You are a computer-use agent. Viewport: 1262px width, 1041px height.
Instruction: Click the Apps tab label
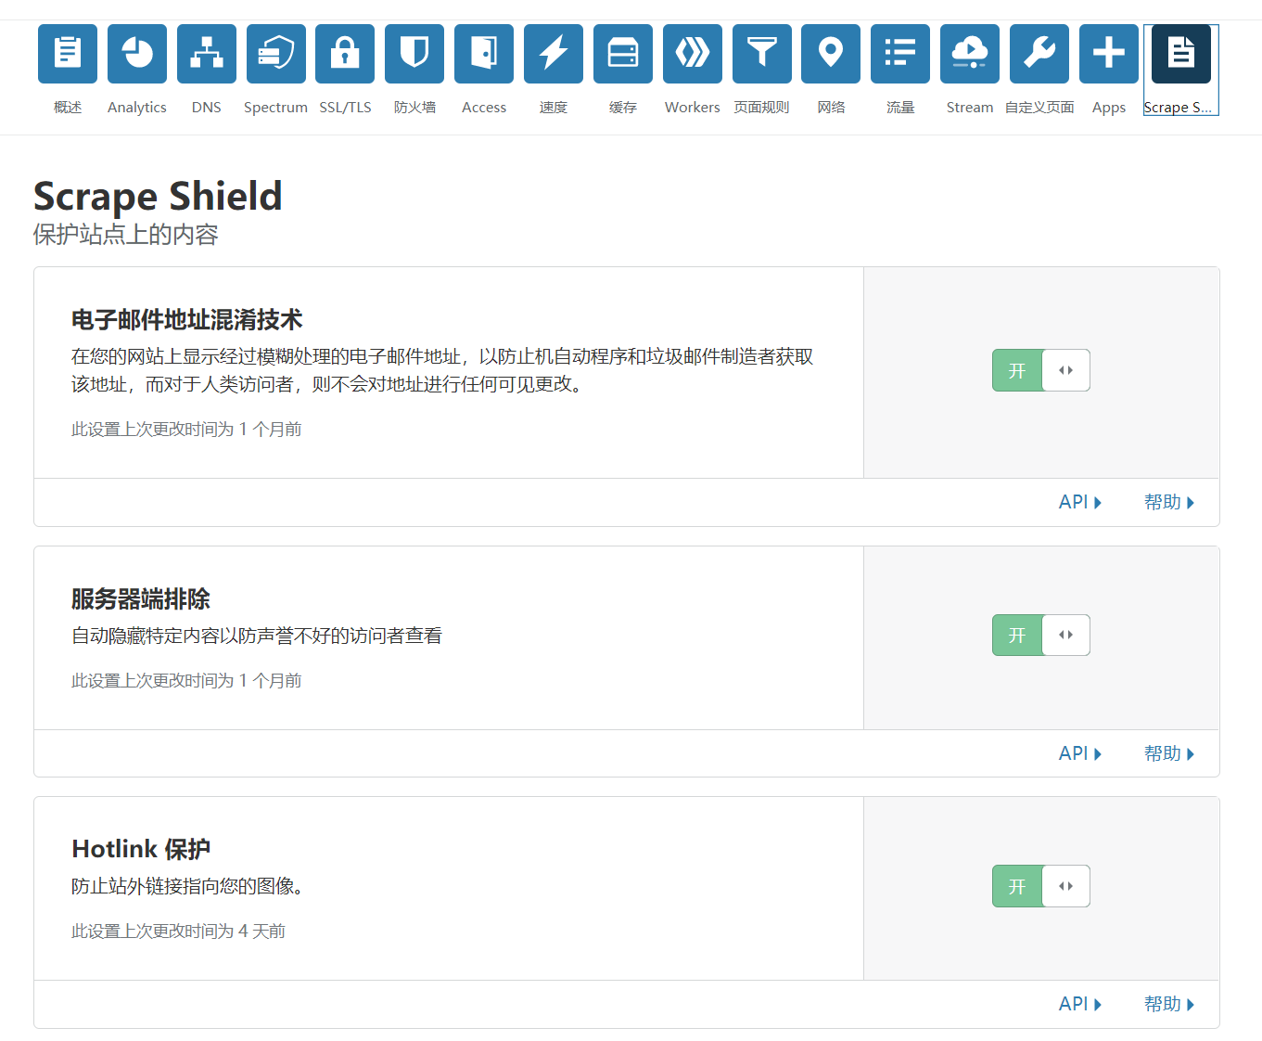[1109, 108]
